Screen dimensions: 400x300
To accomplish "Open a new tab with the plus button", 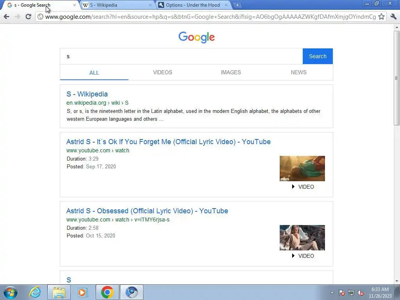I will click(237, 5).
